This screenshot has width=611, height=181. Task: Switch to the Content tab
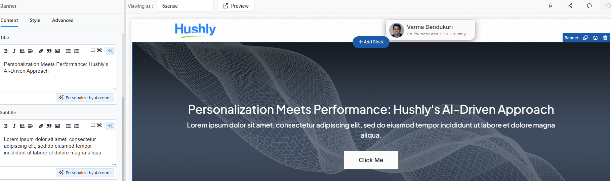pyautogui.click(x=9, y=20)
